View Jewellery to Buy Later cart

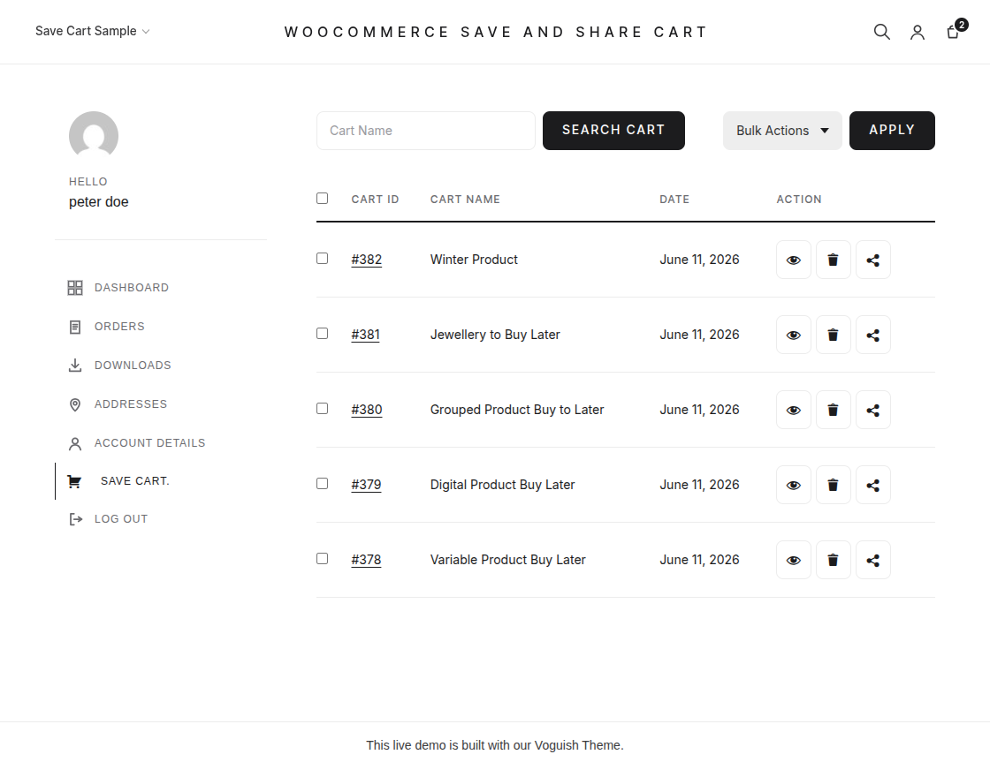click(x=794, y=335)
